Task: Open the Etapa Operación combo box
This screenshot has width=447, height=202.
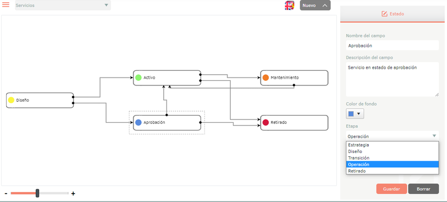Action: (x=392, y=136)
